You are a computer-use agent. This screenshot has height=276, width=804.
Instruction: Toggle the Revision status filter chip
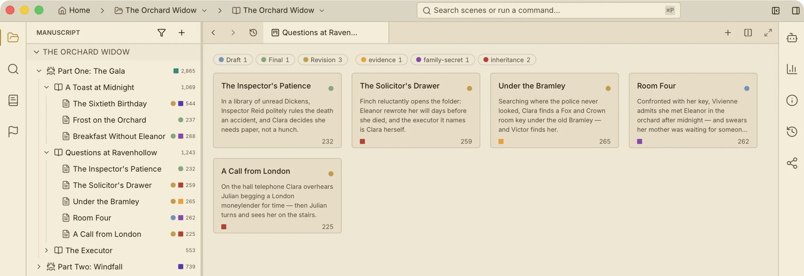pos(322,60)
